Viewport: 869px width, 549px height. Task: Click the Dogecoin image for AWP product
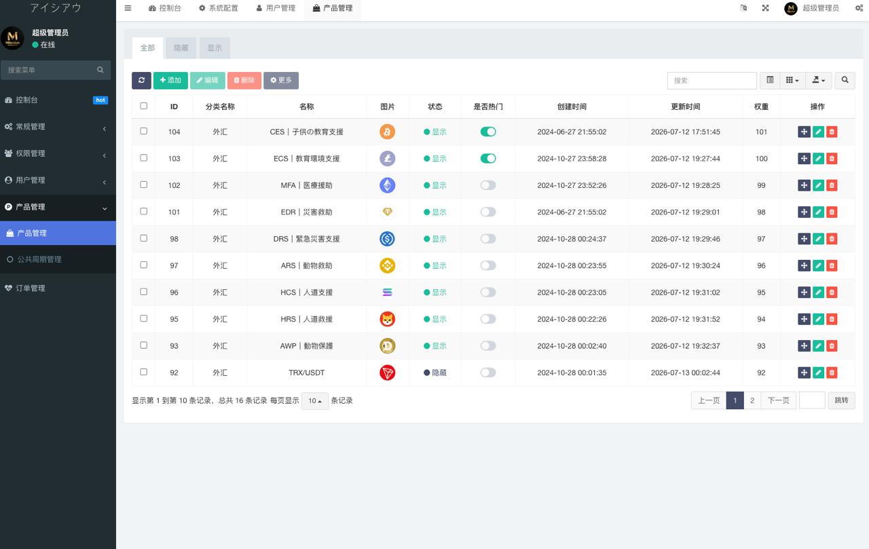387,346
